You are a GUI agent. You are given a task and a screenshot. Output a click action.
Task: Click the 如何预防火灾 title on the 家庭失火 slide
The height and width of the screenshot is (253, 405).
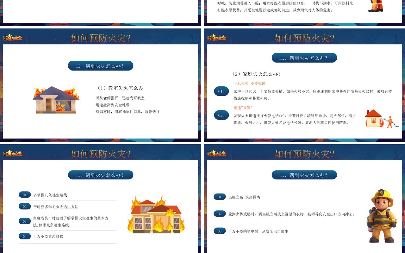point(304,38)
